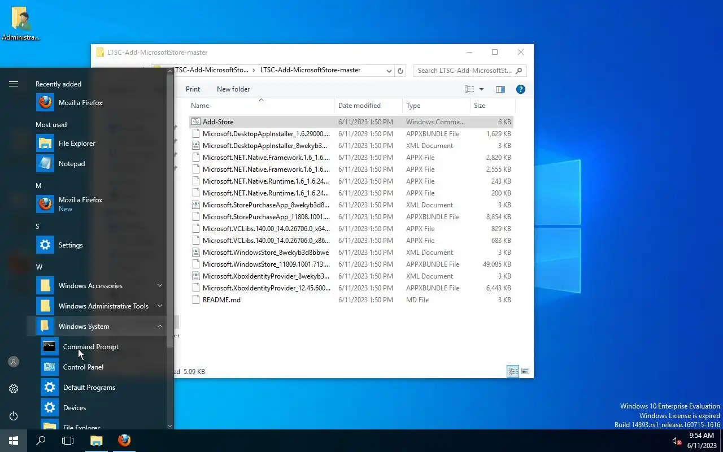Click the S letter group header
723x452 pixels.
(x=38, y=227)
